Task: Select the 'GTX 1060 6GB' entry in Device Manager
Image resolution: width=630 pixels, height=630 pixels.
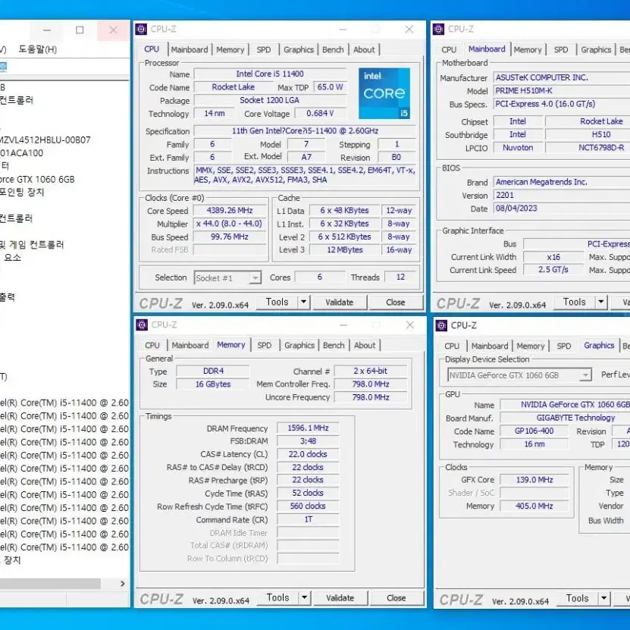Action: [37, 180]
